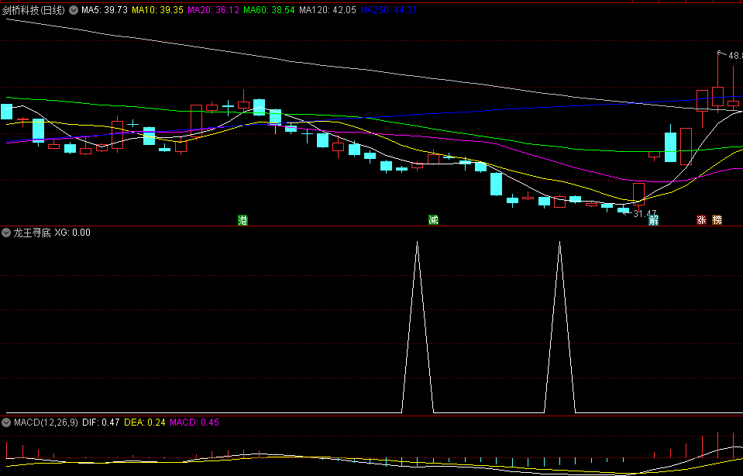
Task: Click the green 港 event marker
Action: pyautogui.click(x=243, y=220)
